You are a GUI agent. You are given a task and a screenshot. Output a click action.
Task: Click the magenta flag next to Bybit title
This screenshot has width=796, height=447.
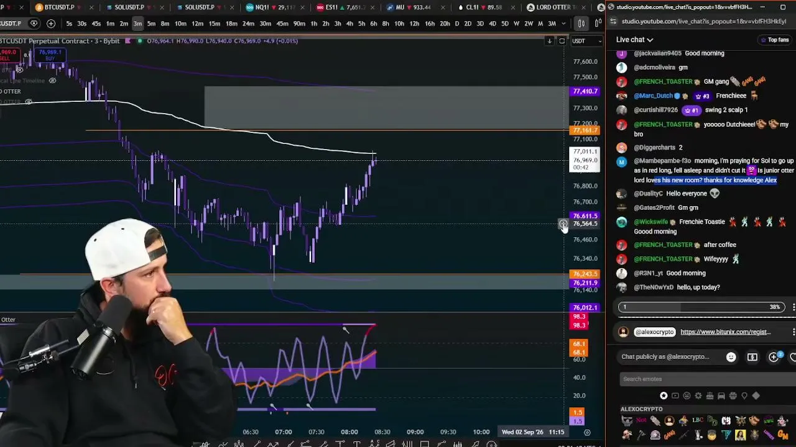[127, 41]
